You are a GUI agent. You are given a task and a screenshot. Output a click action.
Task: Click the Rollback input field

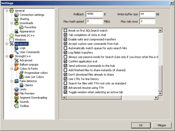pos(94,14)
